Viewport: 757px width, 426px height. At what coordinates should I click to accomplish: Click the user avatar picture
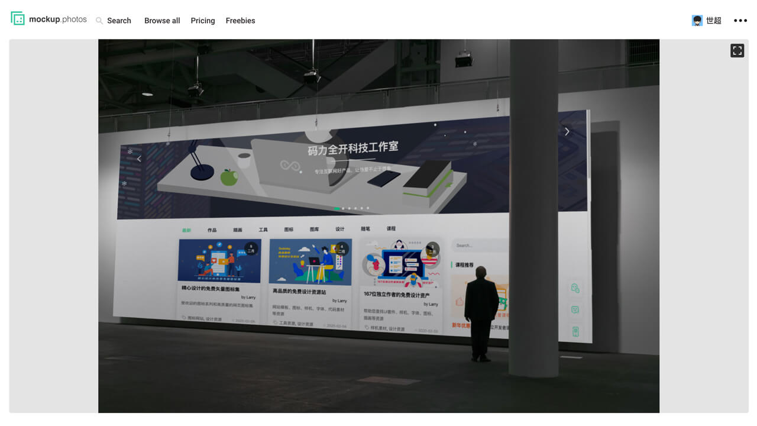pyautogui.click(x=697, y=21)
